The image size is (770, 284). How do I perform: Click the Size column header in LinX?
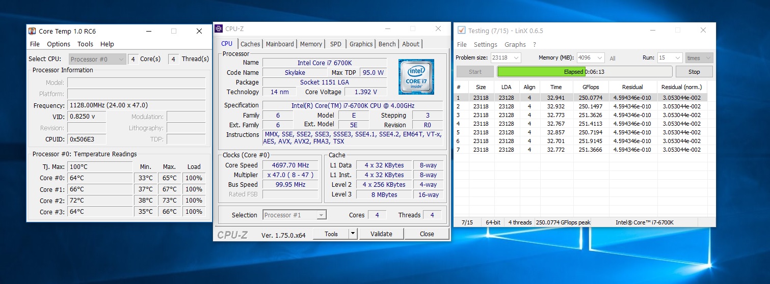(x=481, y=87)
